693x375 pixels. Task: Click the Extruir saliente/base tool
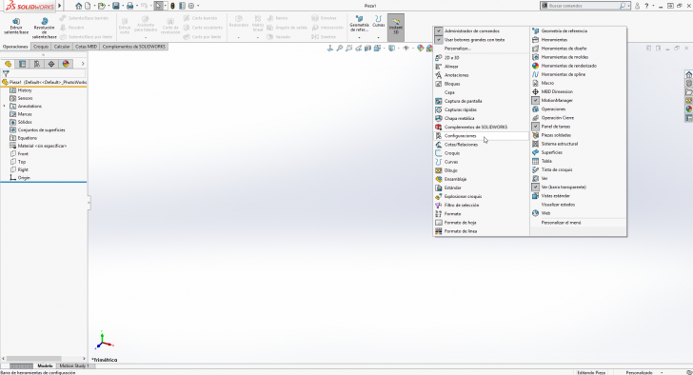(16, 27)
